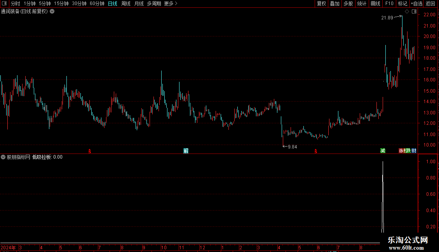This screenshot has width=439, height=252.
Task: Select the 30分钟 period
Action: (79, 3)
